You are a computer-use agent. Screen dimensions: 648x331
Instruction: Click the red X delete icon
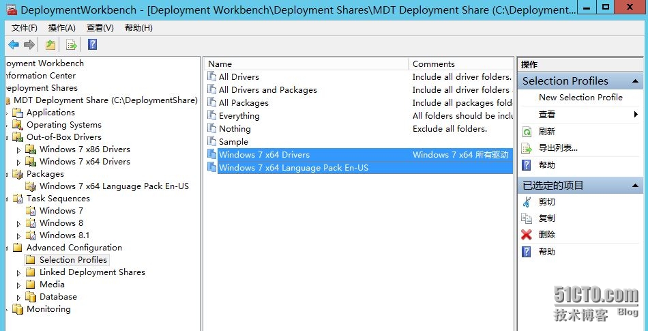pyautogui.click(x=527, y=235)
